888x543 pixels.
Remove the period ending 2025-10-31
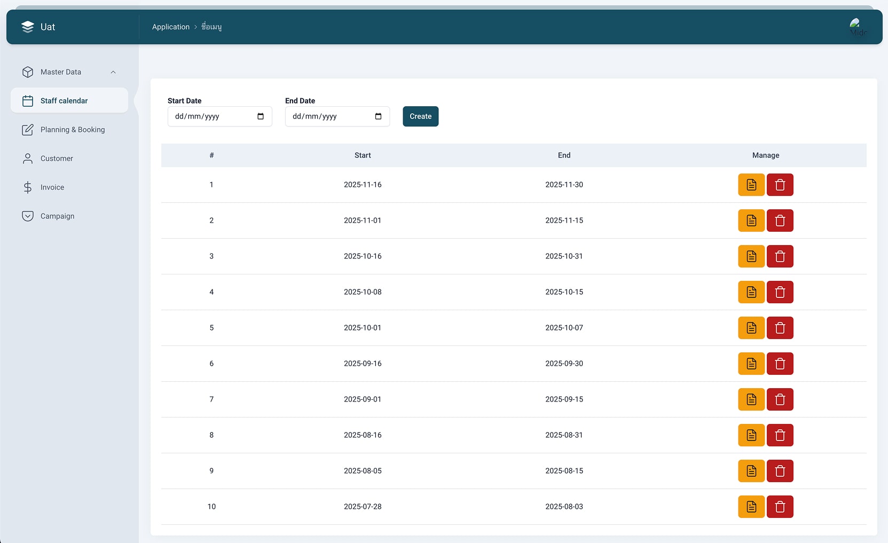[x=780, y=256]
